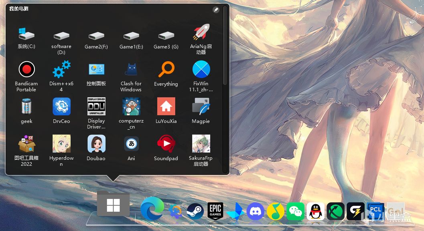Open the blue-orange gear dock icon
The width and height of the screenshot is (424, 231).
click(x=175, y=211)
